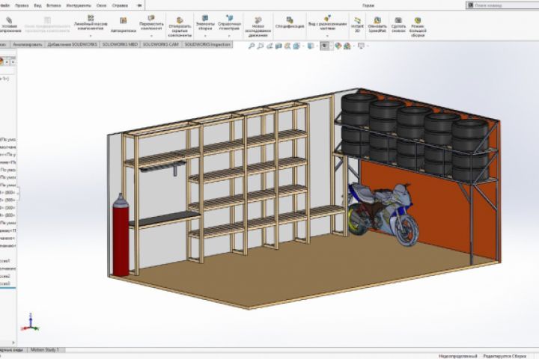Click status text "Редактируется Сборка"

point(505,356)
